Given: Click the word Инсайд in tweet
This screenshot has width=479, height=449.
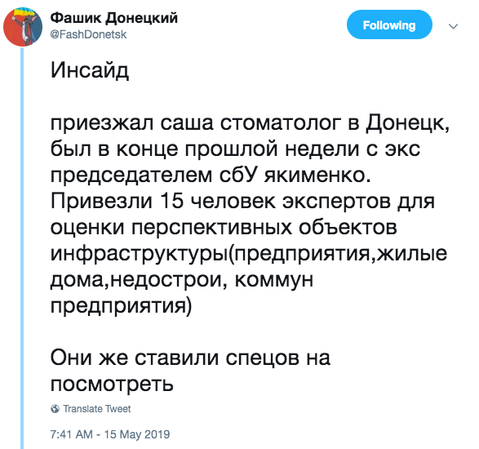Looking at the screenshot, I should pos(90,71).
